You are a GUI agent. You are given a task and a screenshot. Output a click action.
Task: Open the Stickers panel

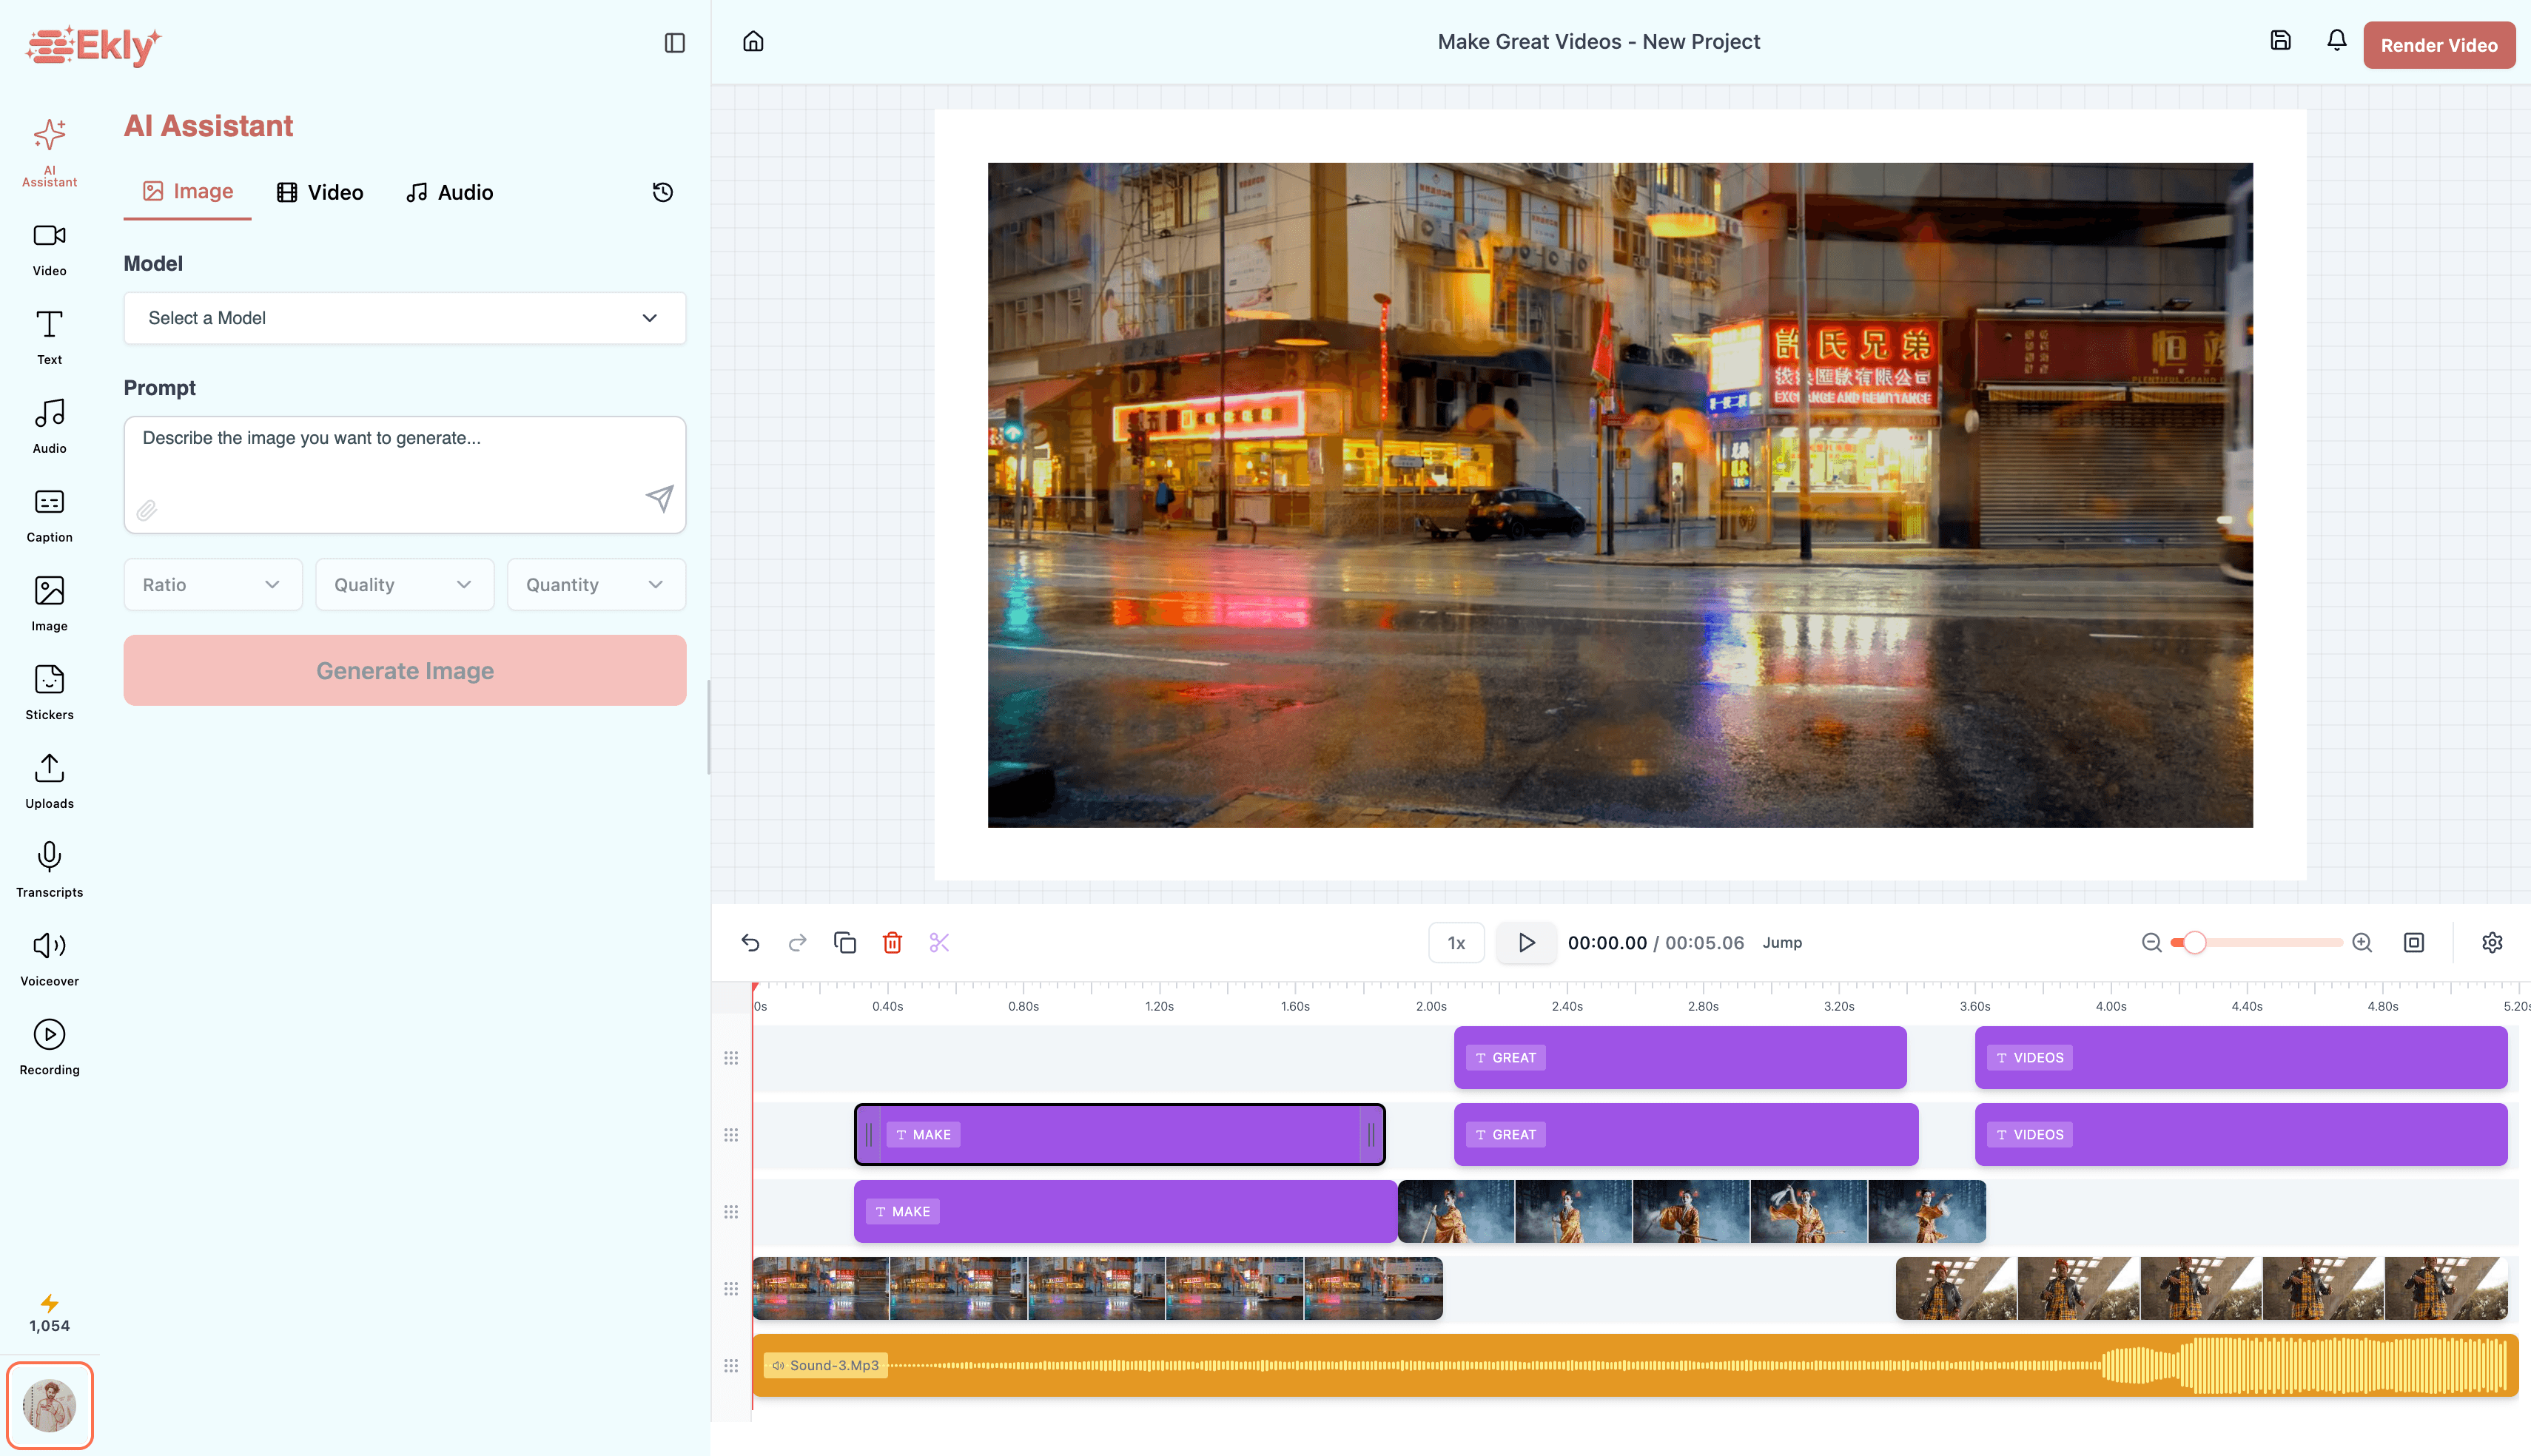[x=48, y=690]
